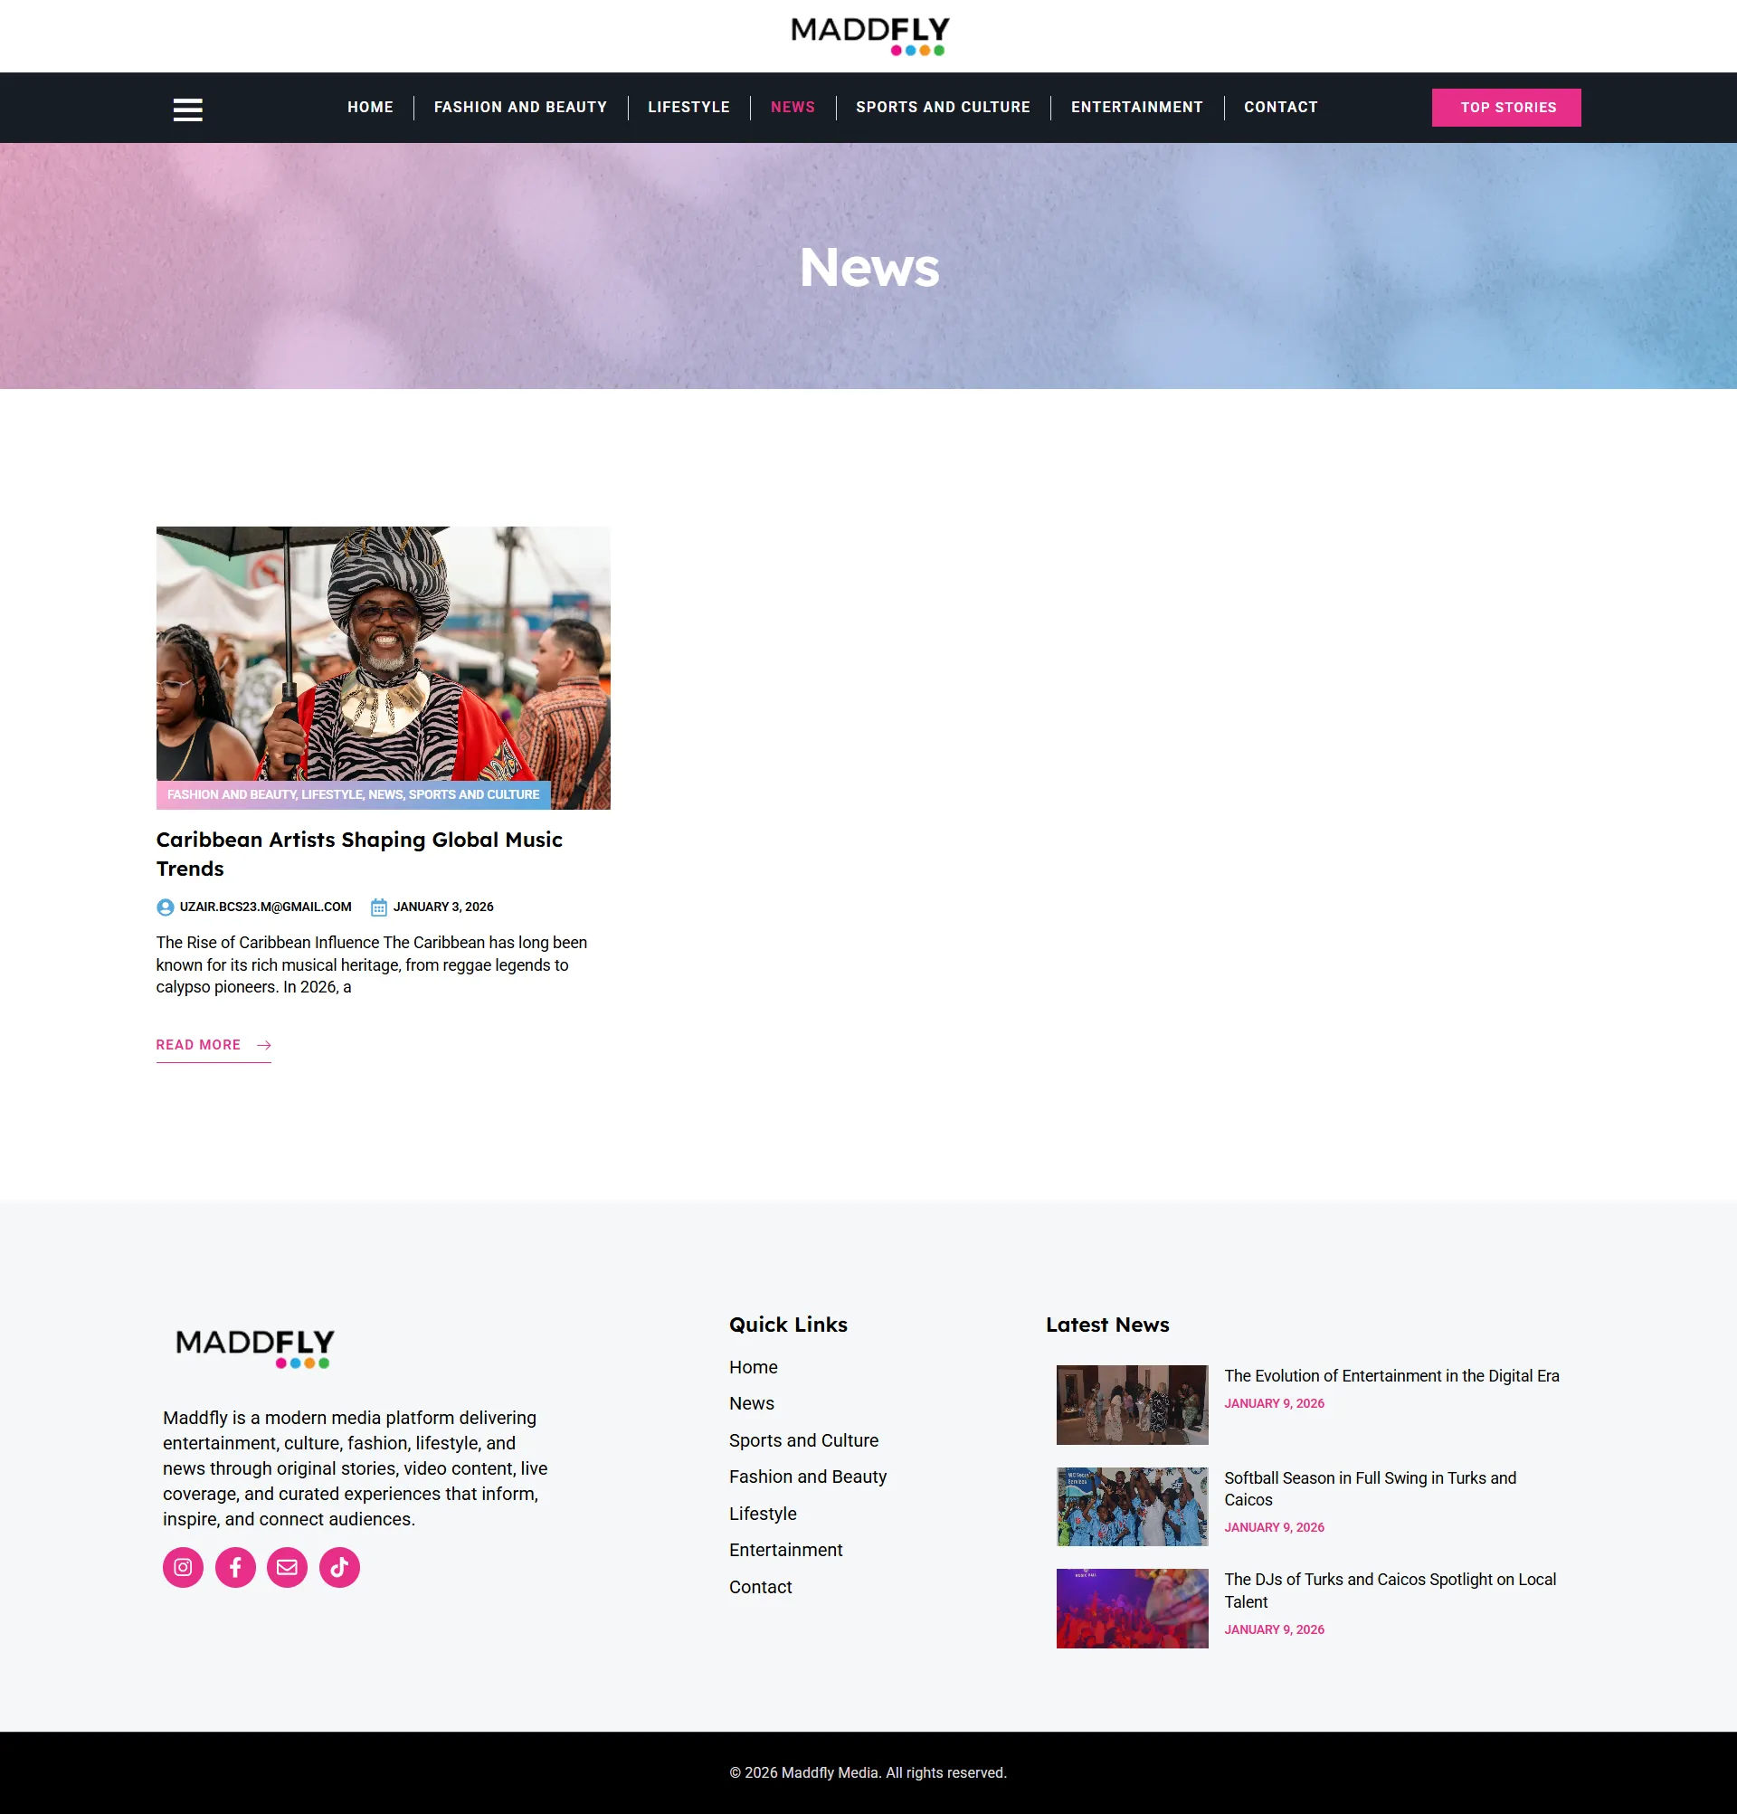Open the Fashion and Beauty nav item
The image size is (1737, 1814).
click(520, 108)
